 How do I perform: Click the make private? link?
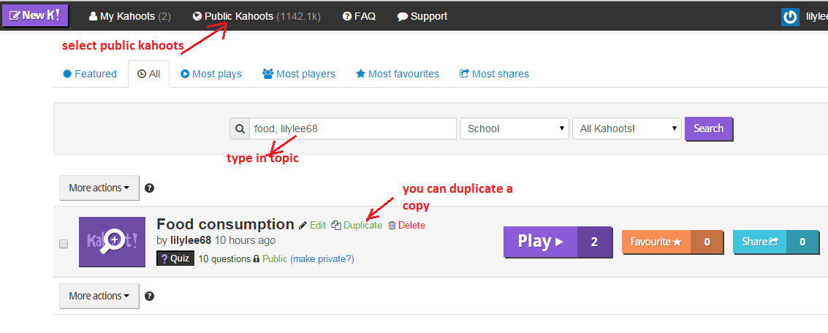coord(322,259)
